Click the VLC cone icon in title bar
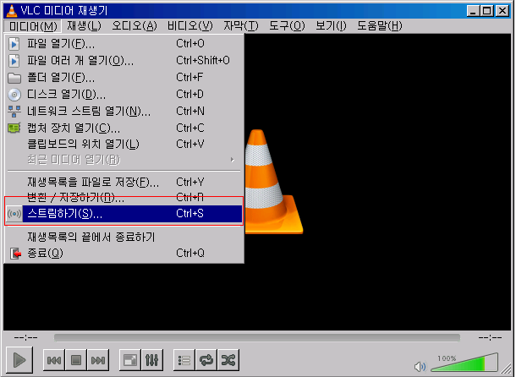The width and height of the screenshot is (516, 377). point(12,10)
